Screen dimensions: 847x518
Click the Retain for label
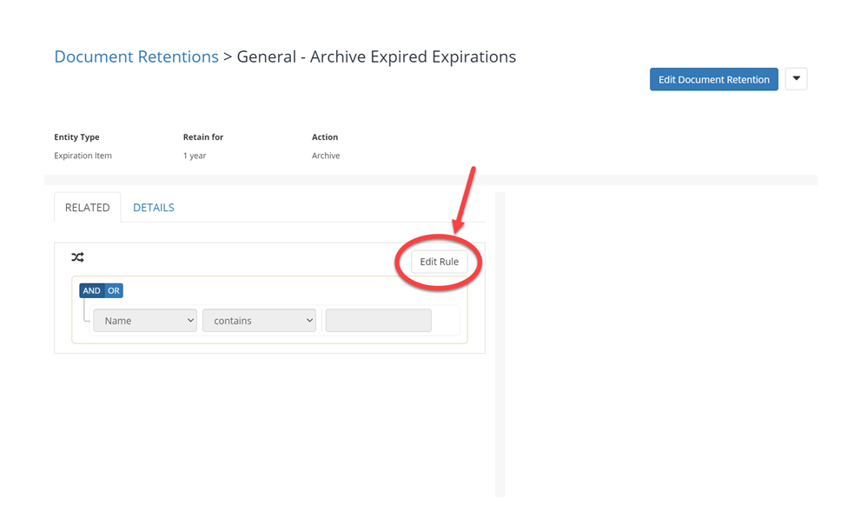coord(203,137)
